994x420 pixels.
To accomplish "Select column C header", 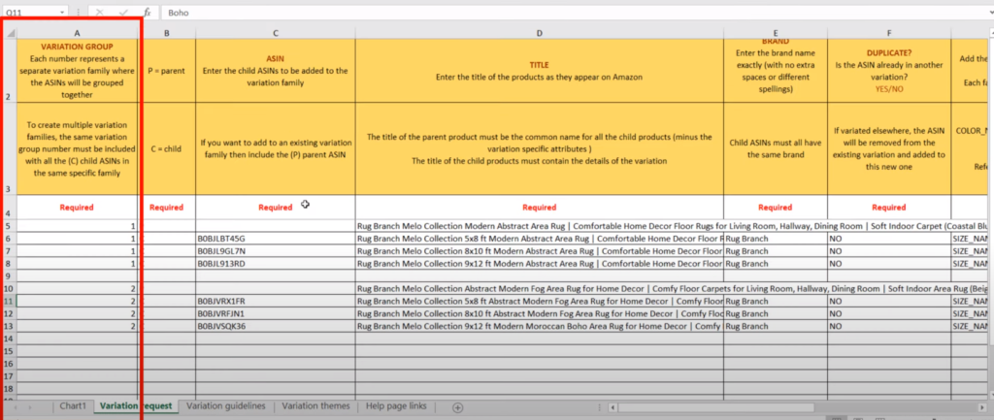I will tap(275, 33).
